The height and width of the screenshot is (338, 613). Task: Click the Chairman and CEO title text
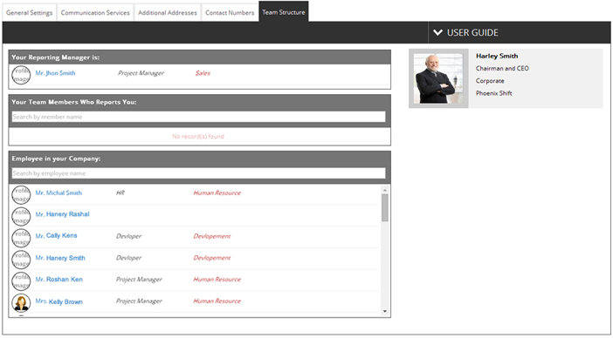pos(502,68)
